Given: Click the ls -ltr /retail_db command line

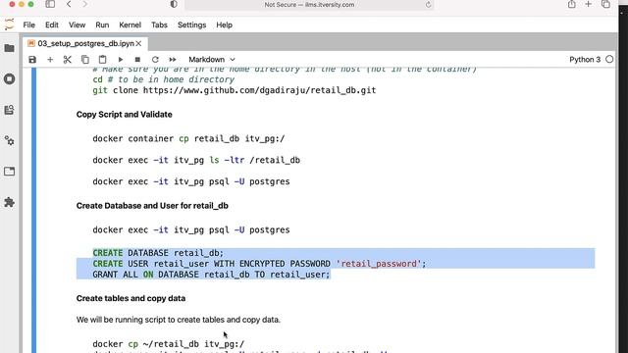Looking at the screenshot, I should pos(196,161).
